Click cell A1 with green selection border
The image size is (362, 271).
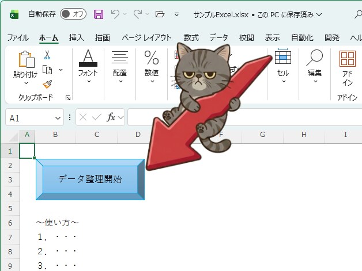(x=27, y=151)
